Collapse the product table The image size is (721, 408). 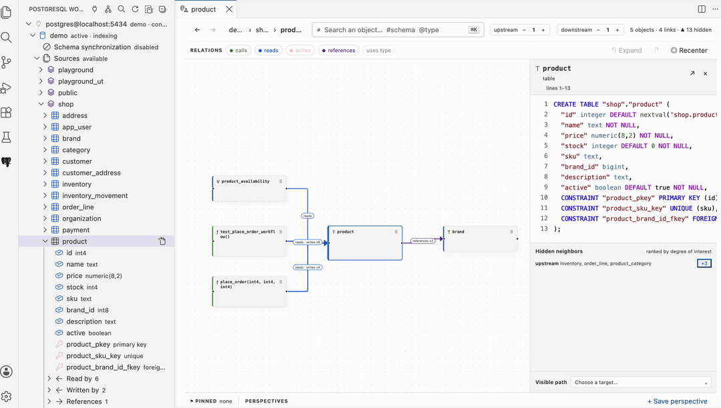click(x=45, y=241)
